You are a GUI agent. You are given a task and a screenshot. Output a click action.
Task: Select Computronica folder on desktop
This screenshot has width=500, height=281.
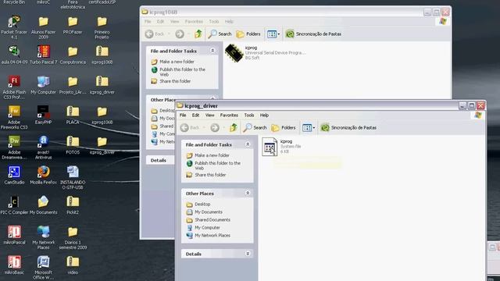73,55
